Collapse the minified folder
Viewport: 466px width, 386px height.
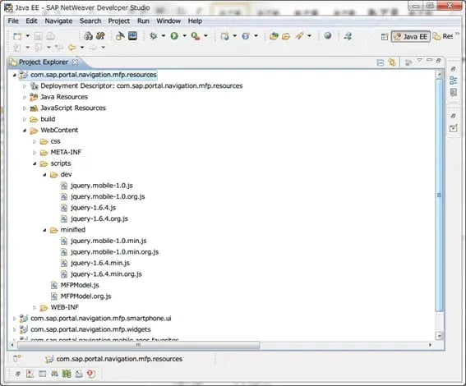click(x=44, y=230)
